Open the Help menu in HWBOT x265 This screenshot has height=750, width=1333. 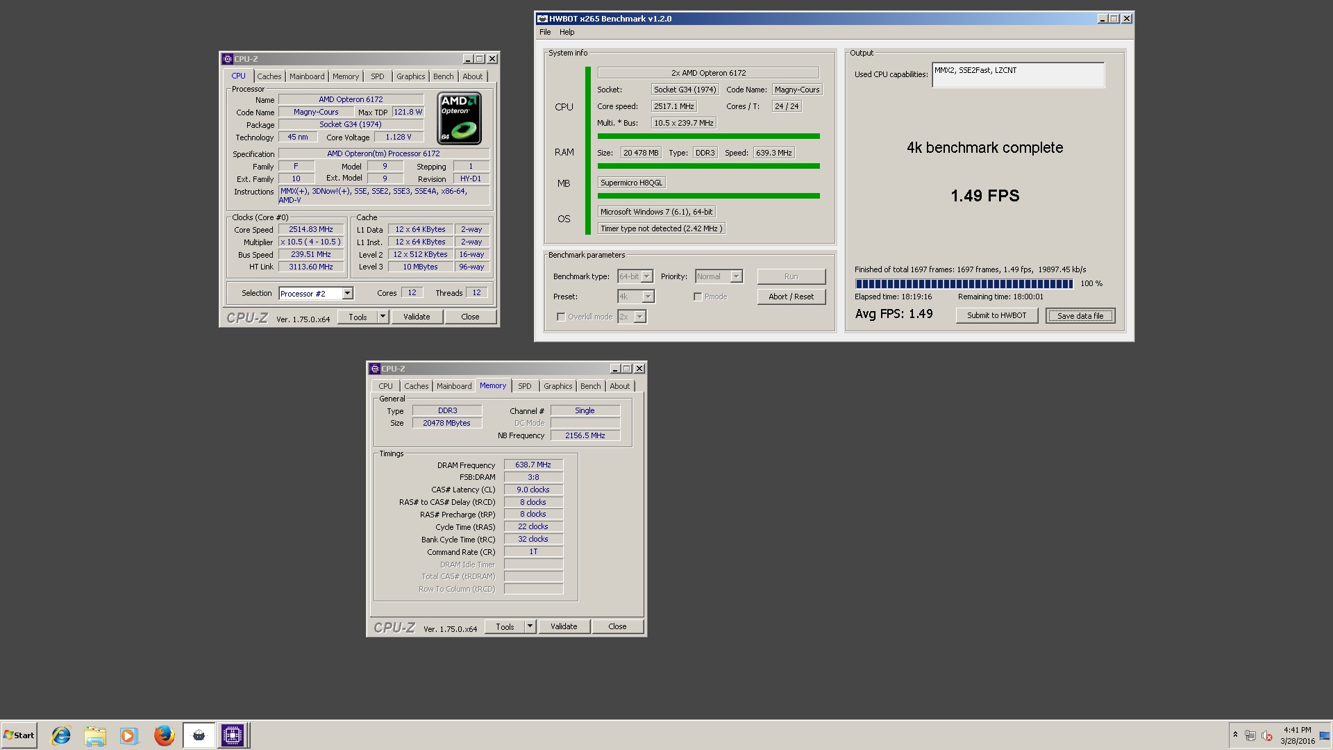[x=567, y=32]
